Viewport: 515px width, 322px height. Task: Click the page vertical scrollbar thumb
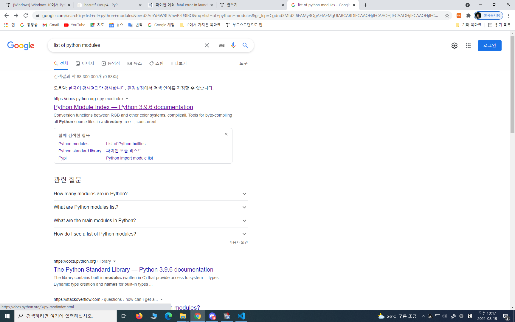[512, 84]
